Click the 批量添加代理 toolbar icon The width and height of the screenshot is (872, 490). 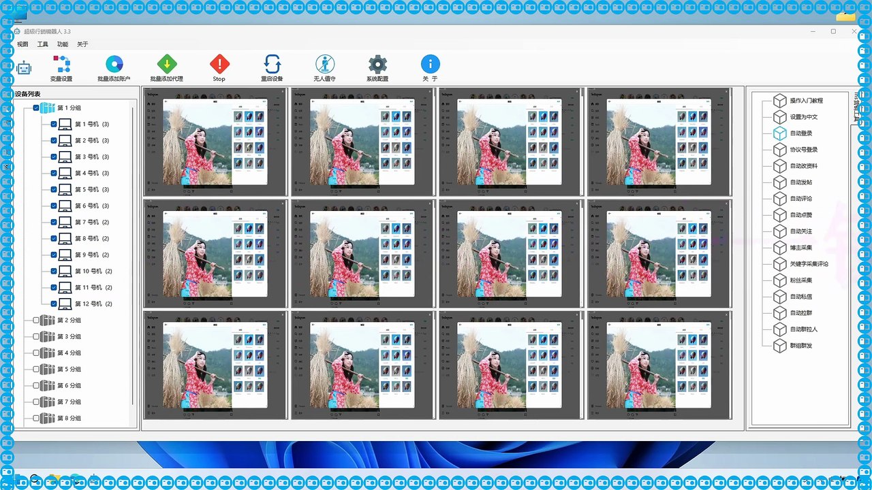167,65
